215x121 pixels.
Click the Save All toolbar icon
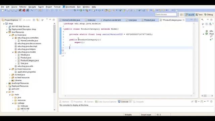pyautogui.click(x=12, y=10)
